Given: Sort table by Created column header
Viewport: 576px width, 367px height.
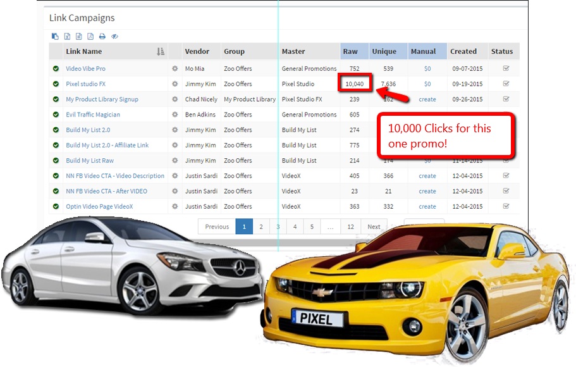Looking at the screenshot, I should click(467, 51).
